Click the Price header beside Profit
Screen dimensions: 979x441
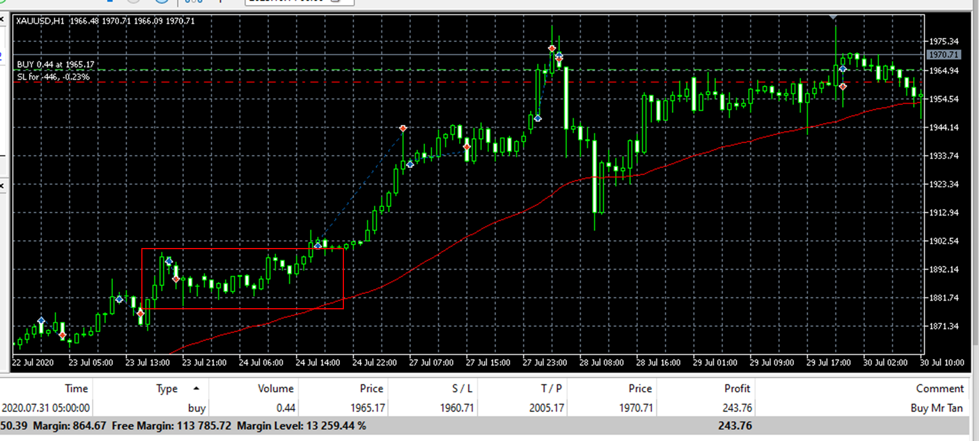pyautogui.click(x=640, y=388)
